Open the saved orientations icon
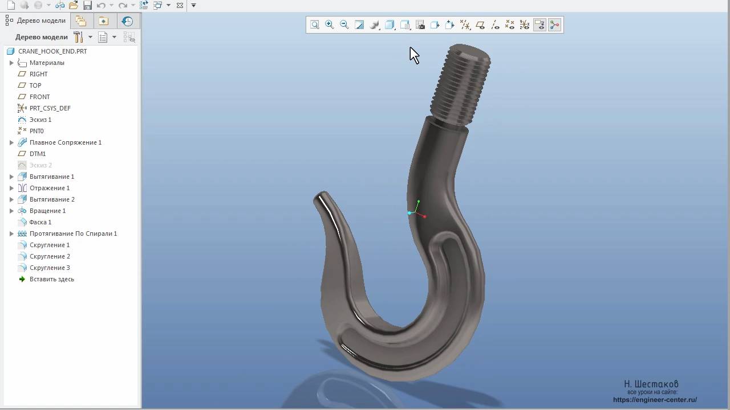Screen dimensions: 730x410 tap(405, 24)
